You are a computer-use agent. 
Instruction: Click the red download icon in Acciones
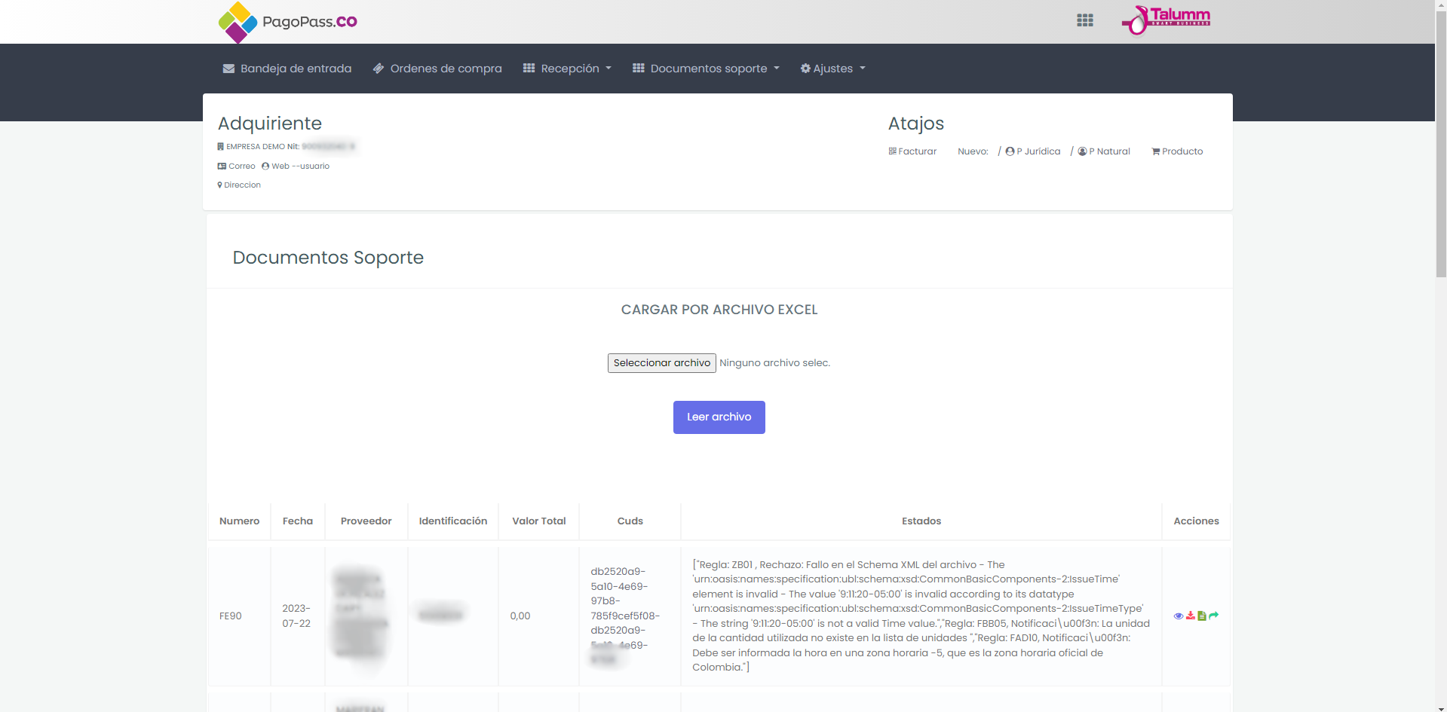pos(1191,616)
